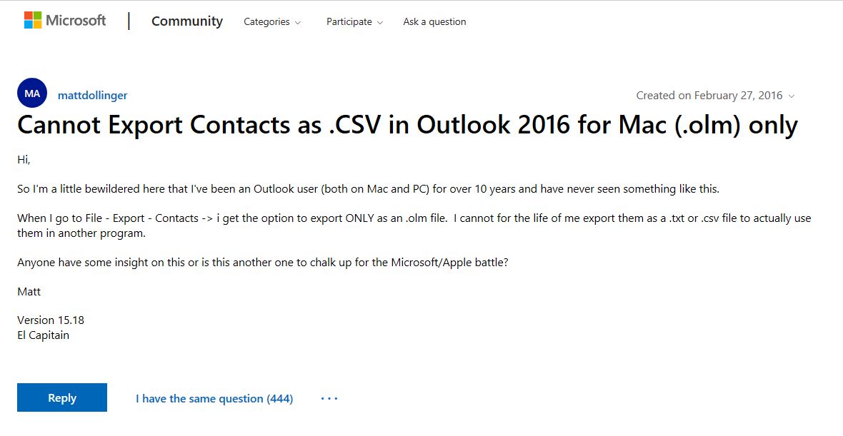Image resolution: width=843 pixels, height=436 pixels.
Task: Click I have the same question (444)
Action: coord(214,398)
